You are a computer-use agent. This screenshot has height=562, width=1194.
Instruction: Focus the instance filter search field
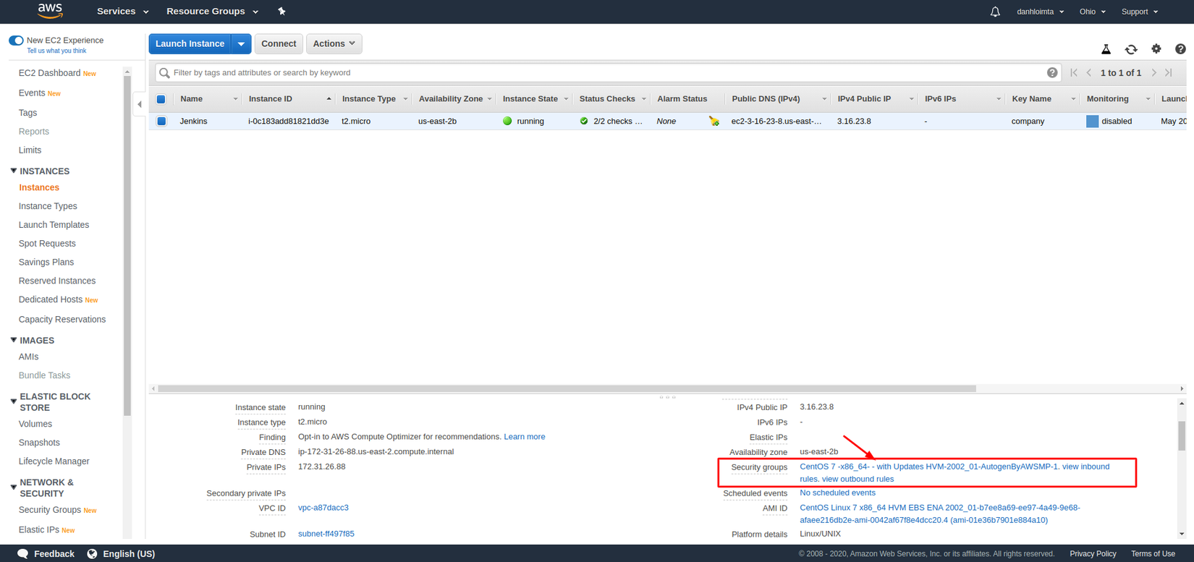point(608,72)
